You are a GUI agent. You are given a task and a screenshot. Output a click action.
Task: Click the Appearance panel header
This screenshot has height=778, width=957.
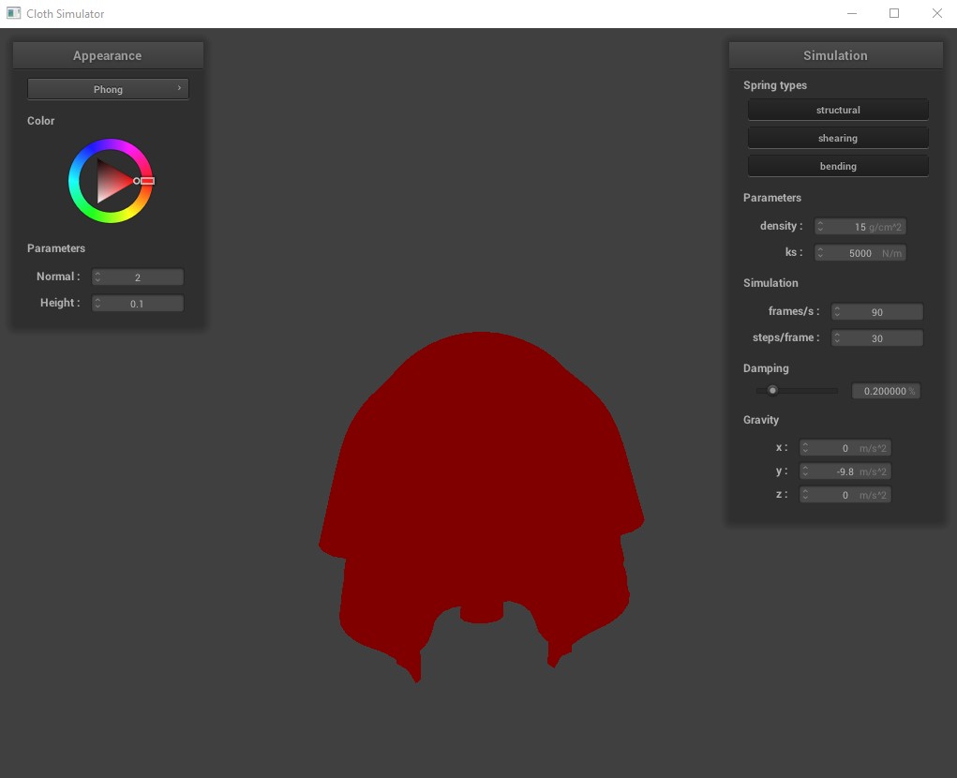click(x=108, y=55)
